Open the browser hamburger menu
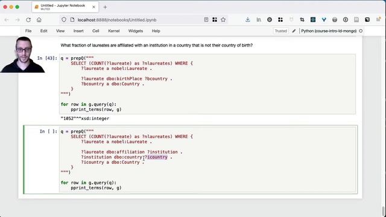Screen dimensions: 386x217 click(378, 20)
